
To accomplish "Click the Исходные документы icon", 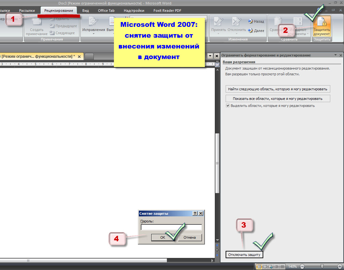I will tap(297, 22).
